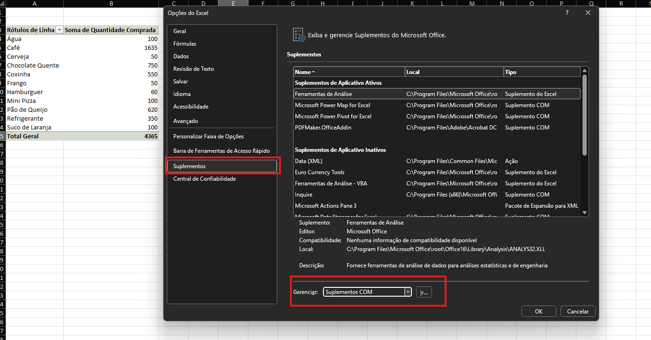
Task: Select the 620 value cell
Action: point(111,110)
